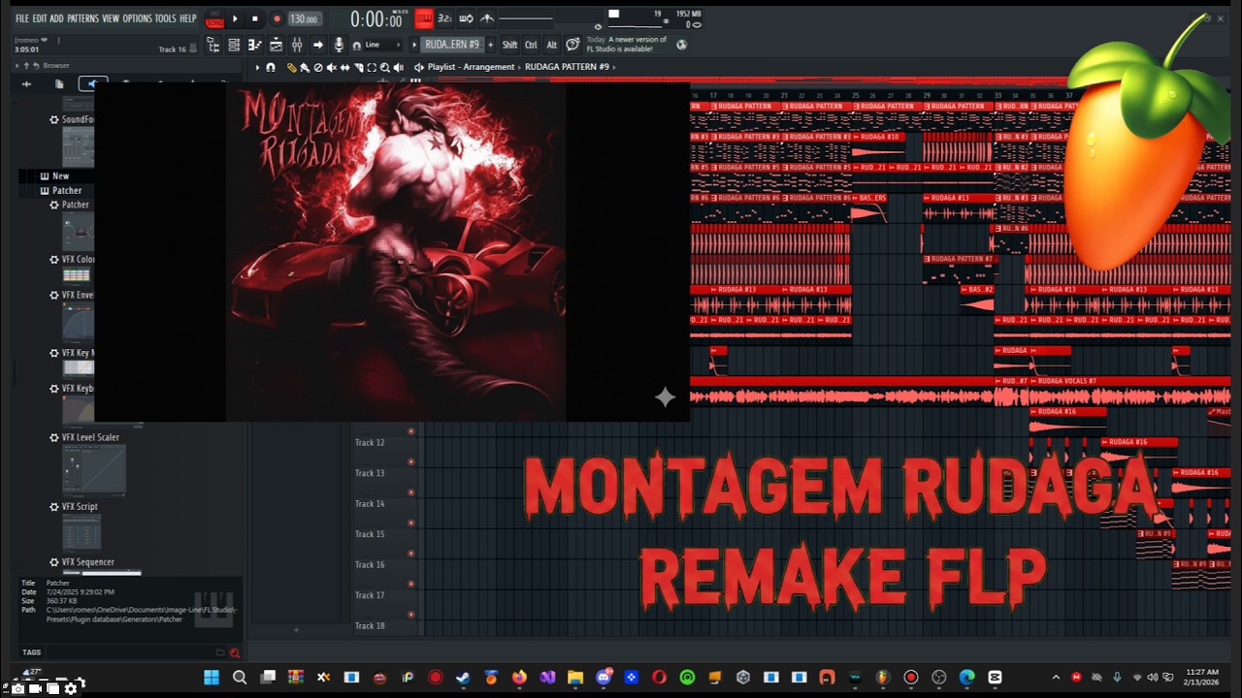1242x698 pixels.
Task: Click the VFX Level Scaler preset thumbnail
Action: (94, 470)
